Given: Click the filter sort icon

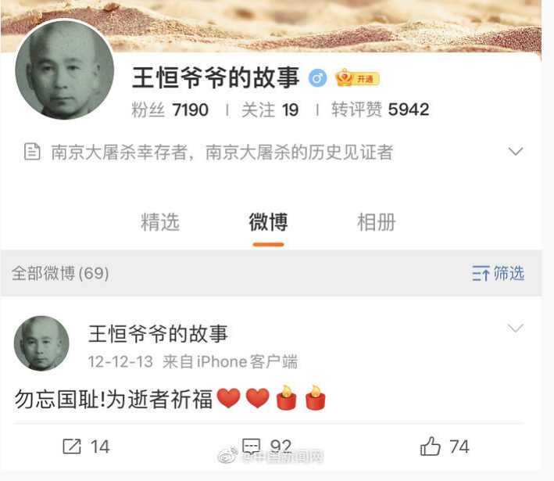Looking at the screenshot, I should click(x=481, y=274).
